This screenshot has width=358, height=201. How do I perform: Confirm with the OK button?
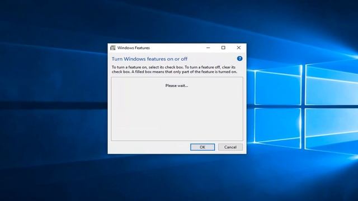click(x=202, y=147)
